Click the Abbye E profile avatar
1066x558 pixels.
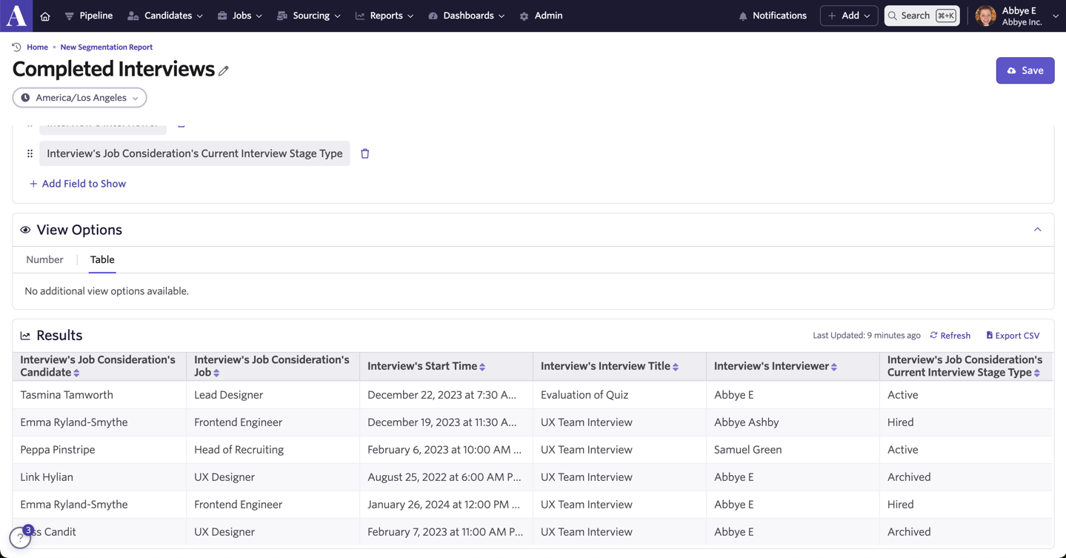point(985,16)
